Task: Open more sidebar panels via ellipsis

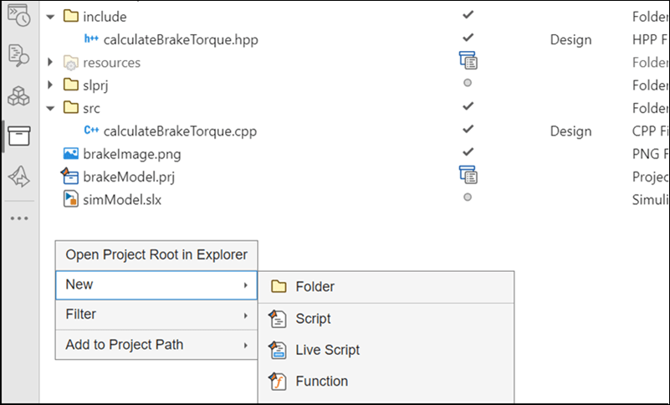Action: click(18, 218)
